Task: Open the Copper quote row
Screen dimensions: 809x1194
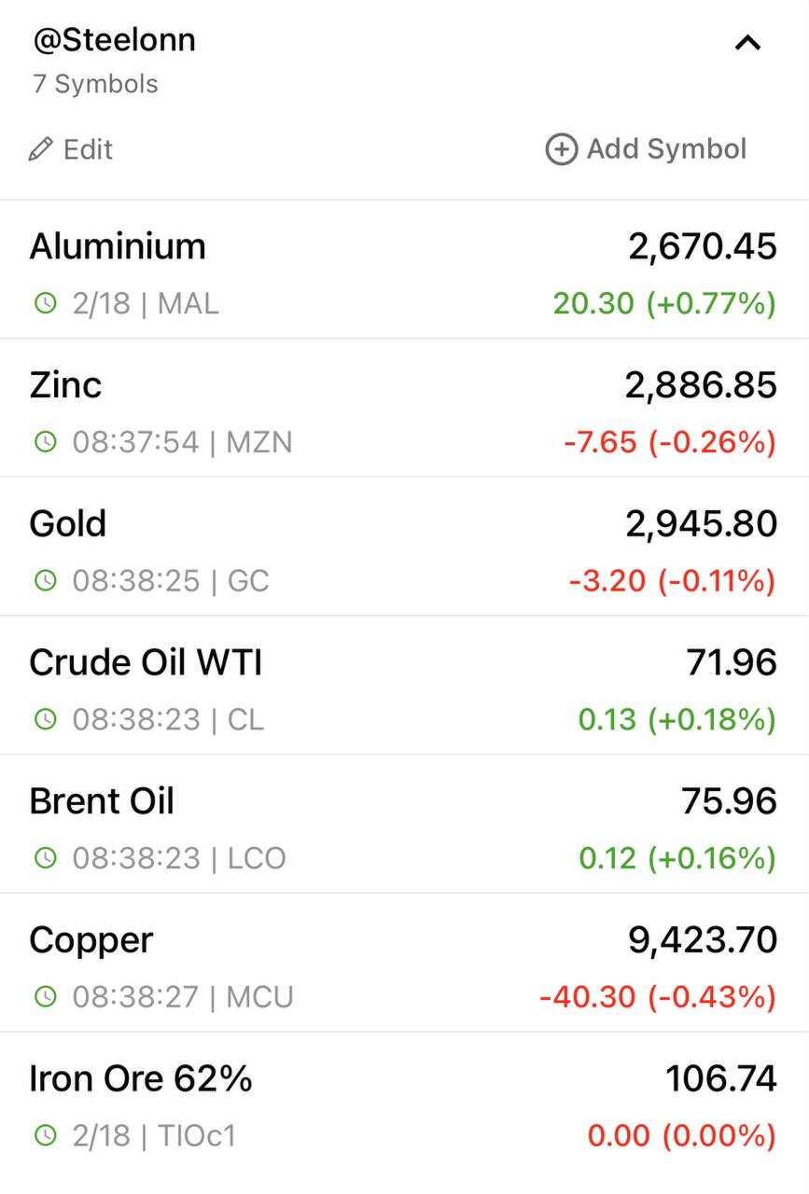Action: coord(404,963)
